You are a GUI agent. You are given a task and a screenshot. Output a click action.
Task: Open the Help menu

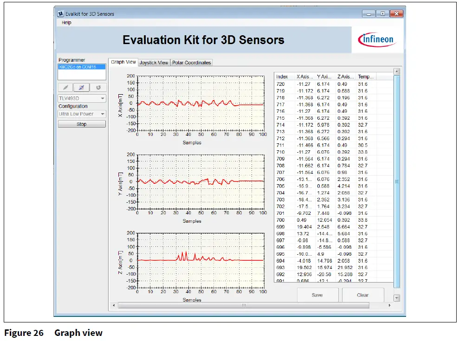[x=66, y=23]
